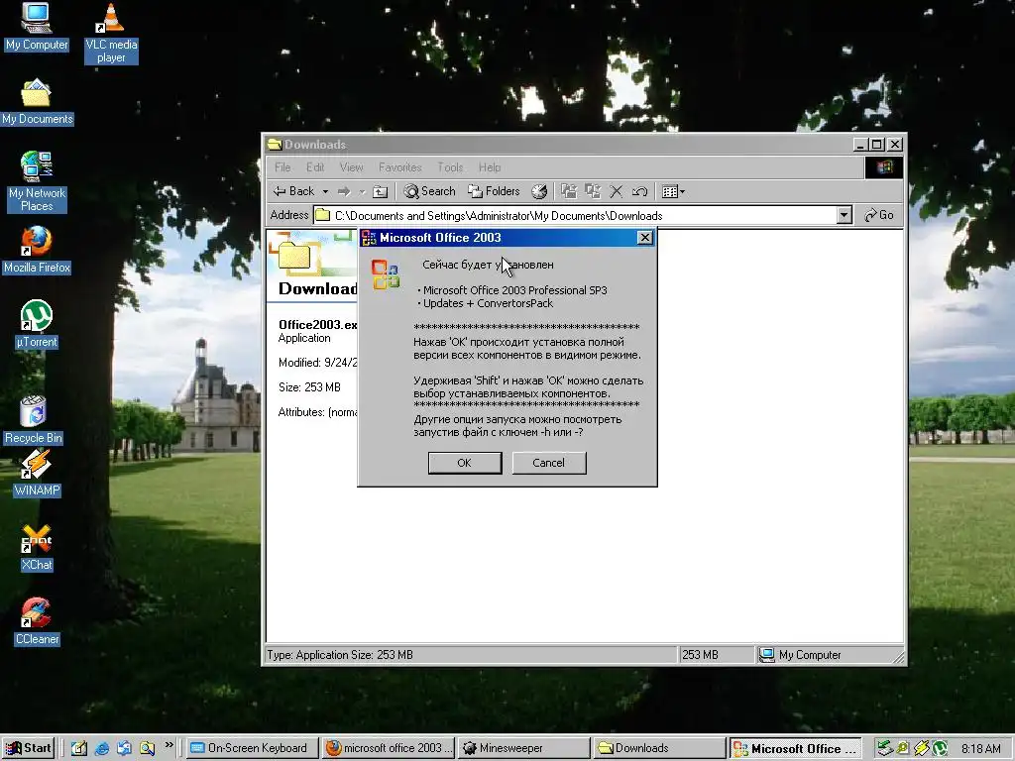The width and height of the screenshot is (1015, 761).
Task: Switch to Downloads taskbar button
Action: coord(659,748)
